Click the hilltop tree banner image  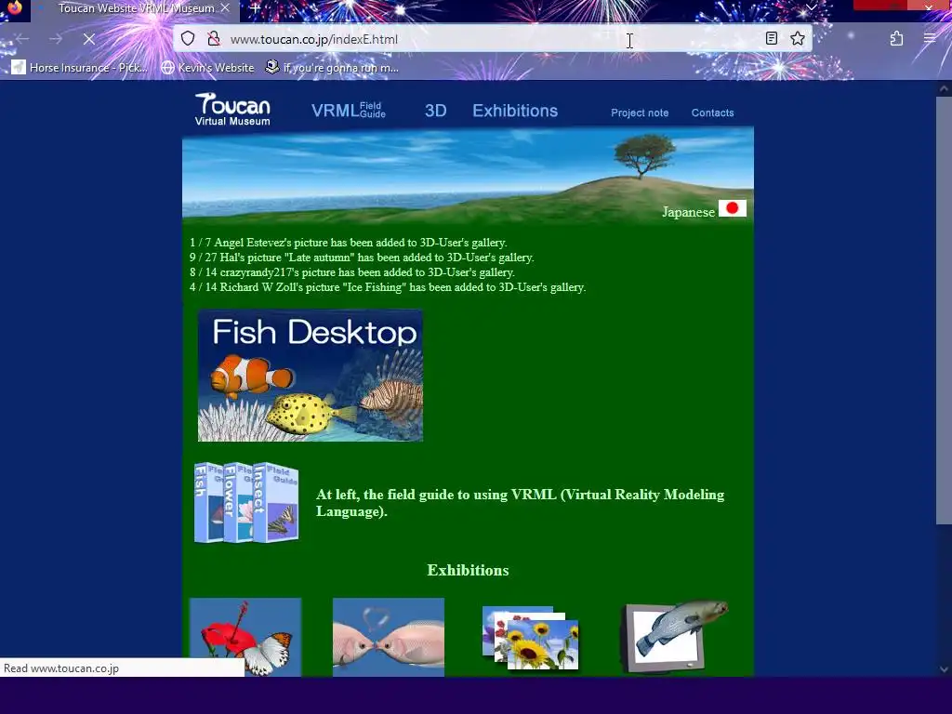(x=468, y=176)
